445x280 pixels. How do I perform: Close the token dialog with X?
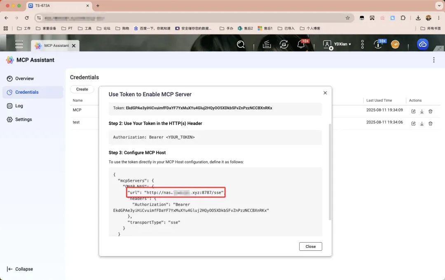325,93
